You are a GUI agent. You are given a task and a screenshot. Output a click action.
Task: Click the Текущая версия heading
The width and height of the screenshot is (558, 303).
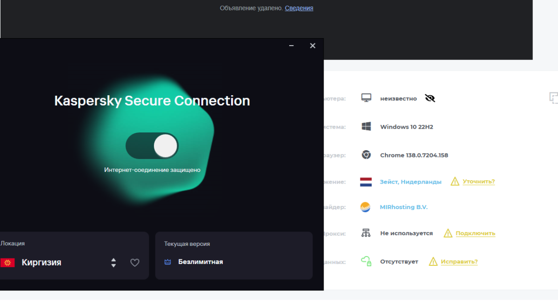187,244
